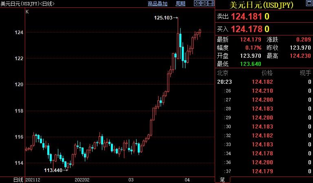This screenshot has width=313, height=183.
Task: Click the K indicator label on chart
Action: 27,11
